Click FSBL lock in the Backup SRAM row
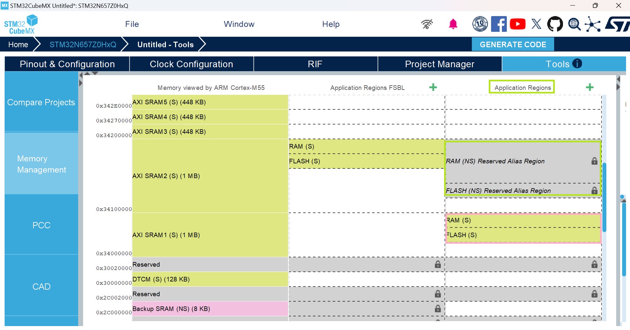 [438, 308]
